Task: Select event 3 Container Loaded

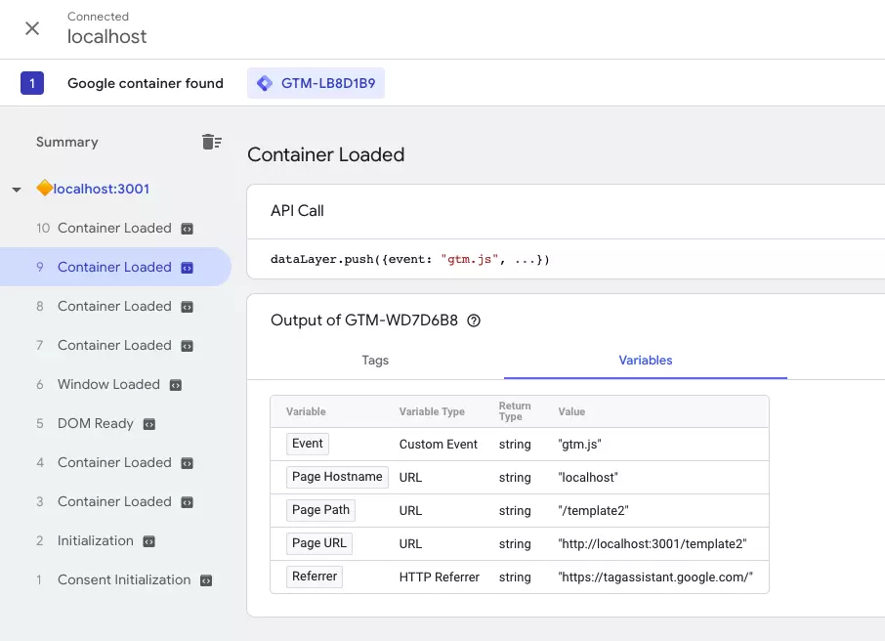Action: point(114,501)
